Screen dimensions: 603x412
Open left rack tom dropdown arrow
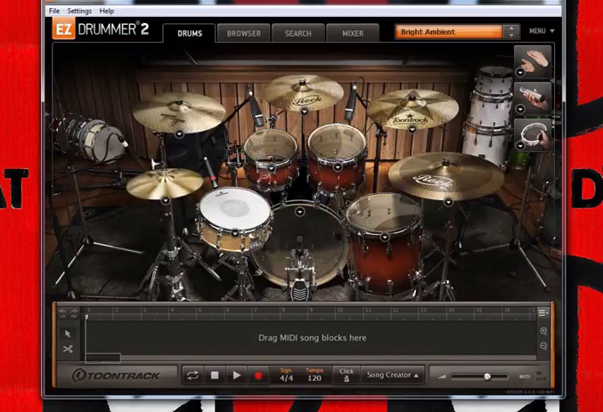tap(271, 168)
